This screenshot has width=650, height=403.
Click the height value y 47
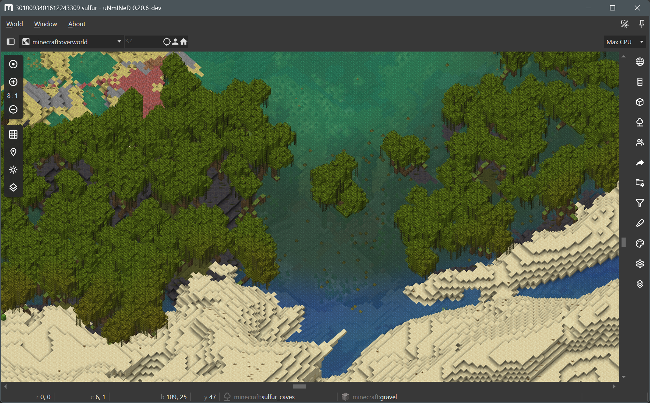tap(210, 397)
